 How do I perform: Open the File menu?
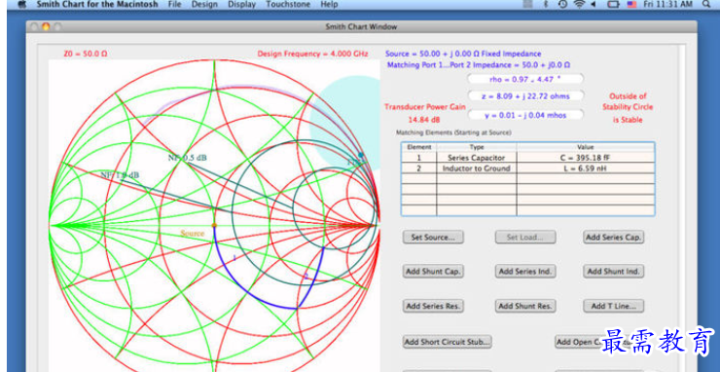pyautogui.click(x=174, y=4)
